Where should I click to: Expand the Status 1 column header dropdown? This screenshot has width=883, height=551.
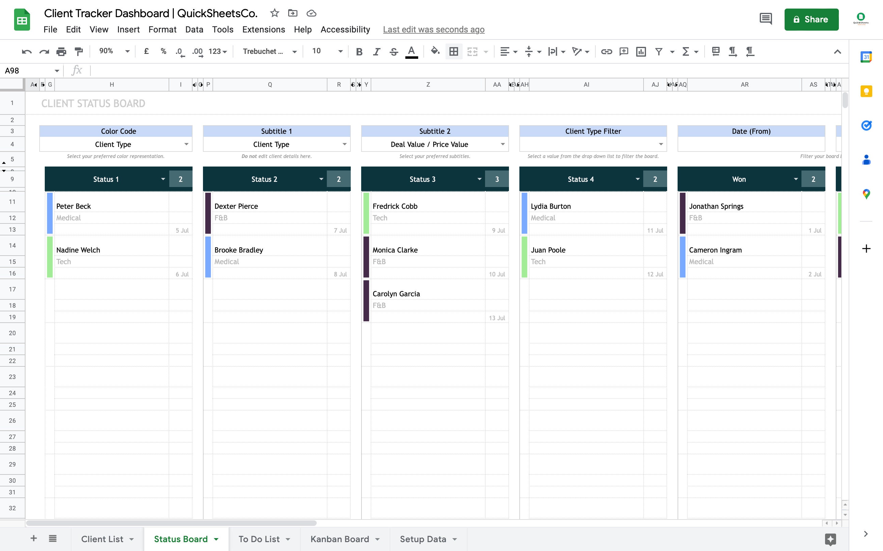(163, 179)
